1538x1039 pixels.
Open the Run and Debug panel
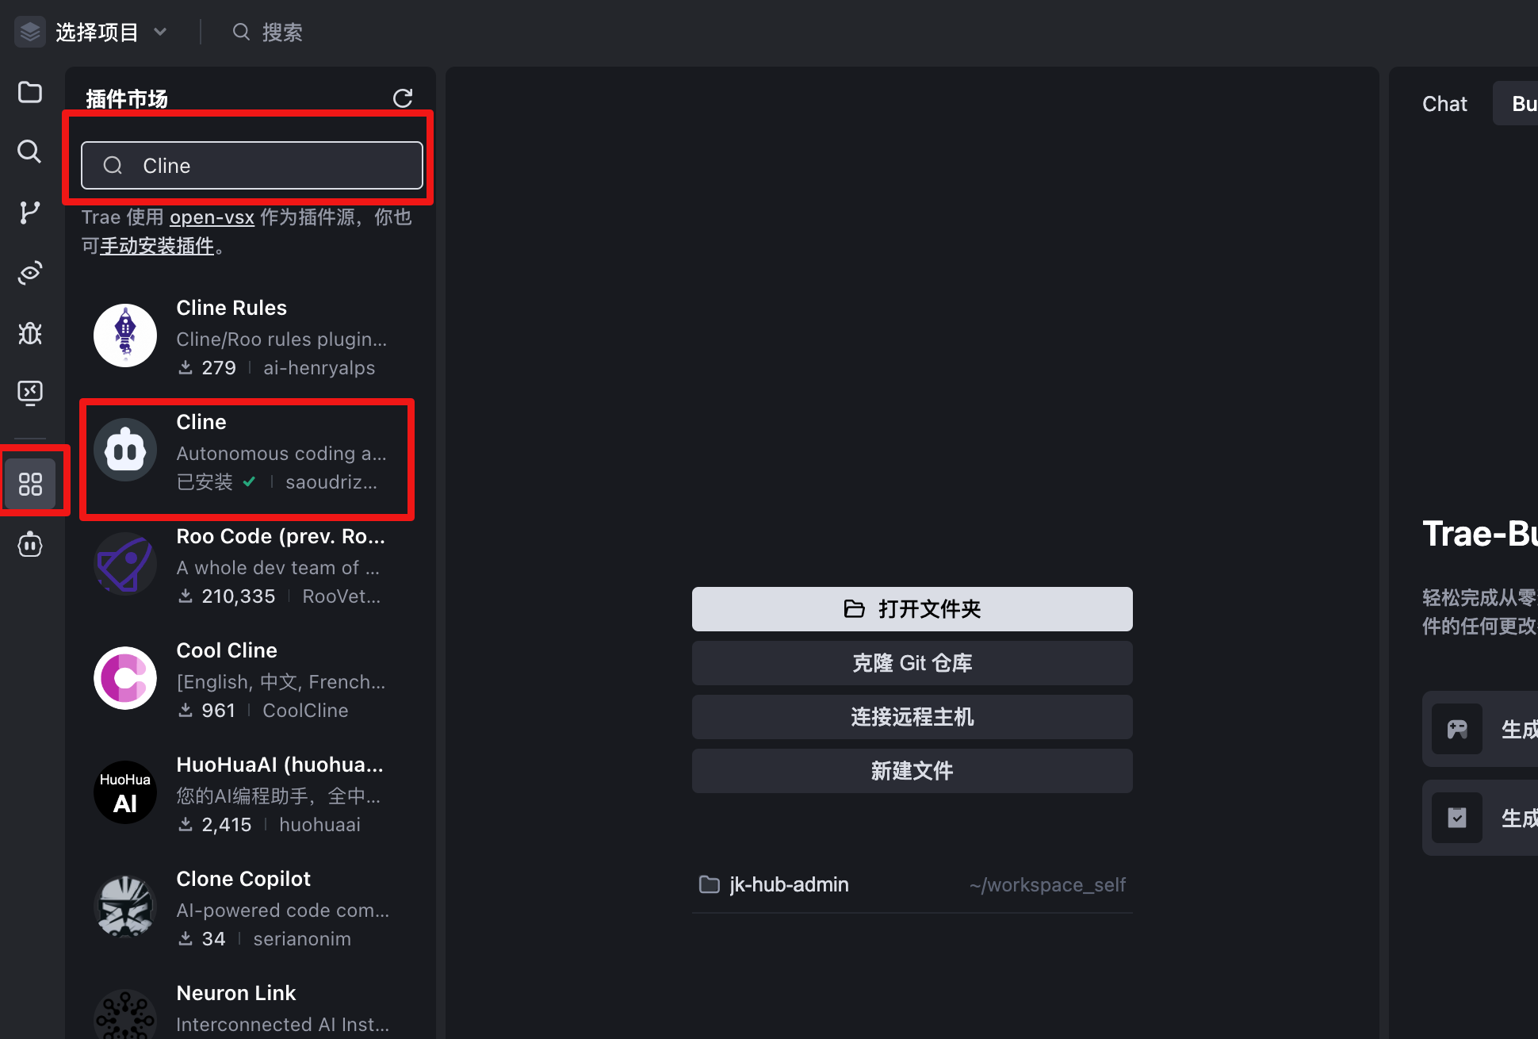[x=29, y=333]
